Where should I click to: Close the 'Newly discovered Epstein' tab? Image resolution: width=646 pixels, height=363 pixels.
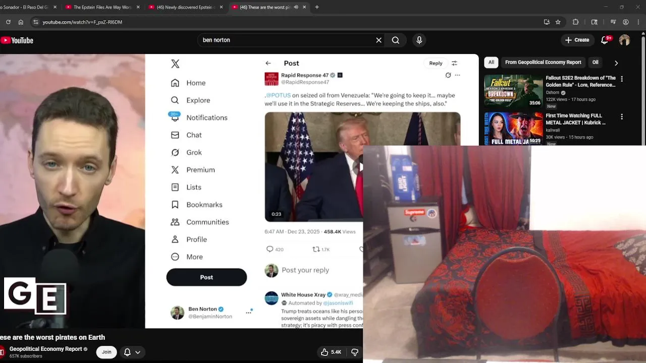tap(221, 7)
